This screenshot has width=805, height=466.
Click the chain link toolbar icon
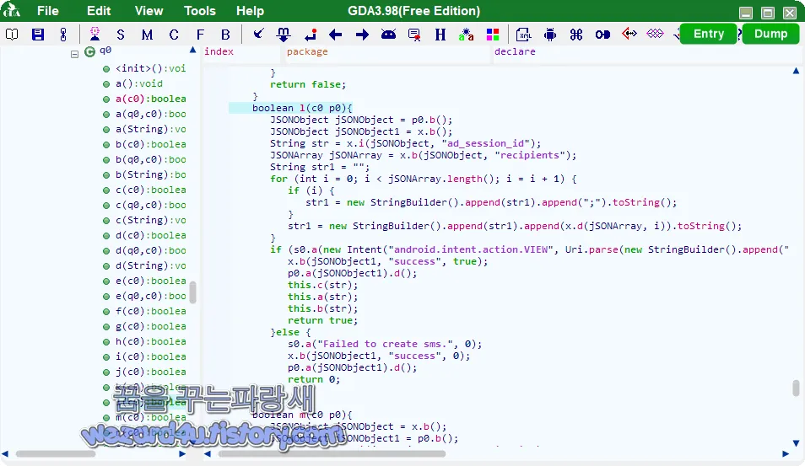[63, 35]
